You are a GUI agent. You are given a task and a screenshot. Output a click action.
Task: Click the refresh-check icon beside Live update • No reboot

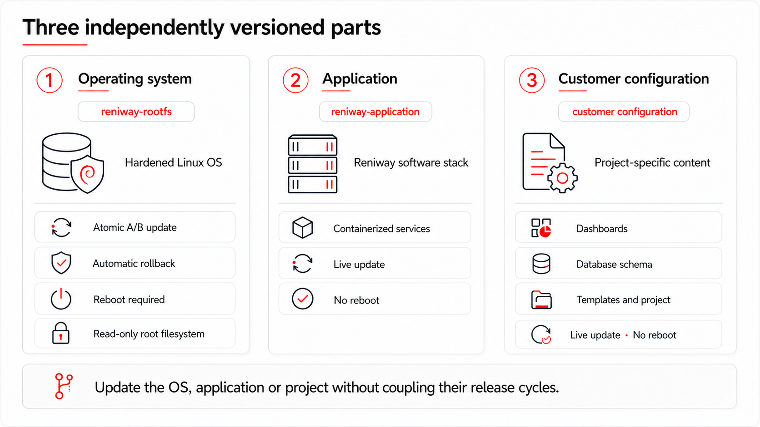point(541,335)
